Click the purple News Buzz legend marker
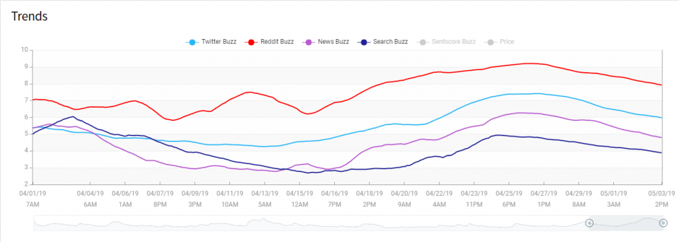679x242 pixels. coord(309,42)
